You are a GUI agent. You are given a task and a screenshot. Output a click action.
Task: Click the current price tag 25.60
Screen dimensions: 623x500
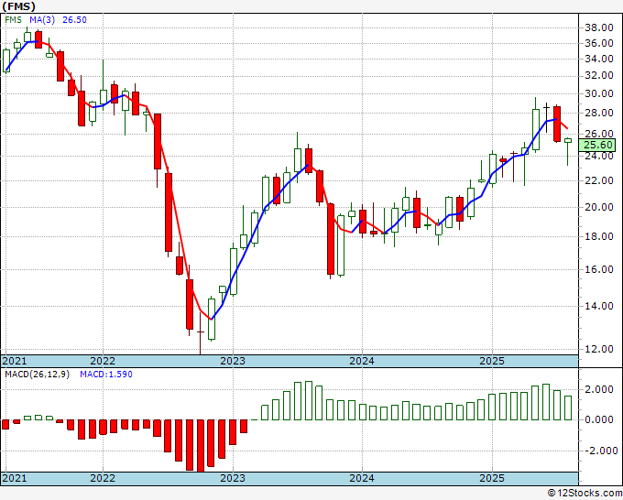tap(597, 145)
